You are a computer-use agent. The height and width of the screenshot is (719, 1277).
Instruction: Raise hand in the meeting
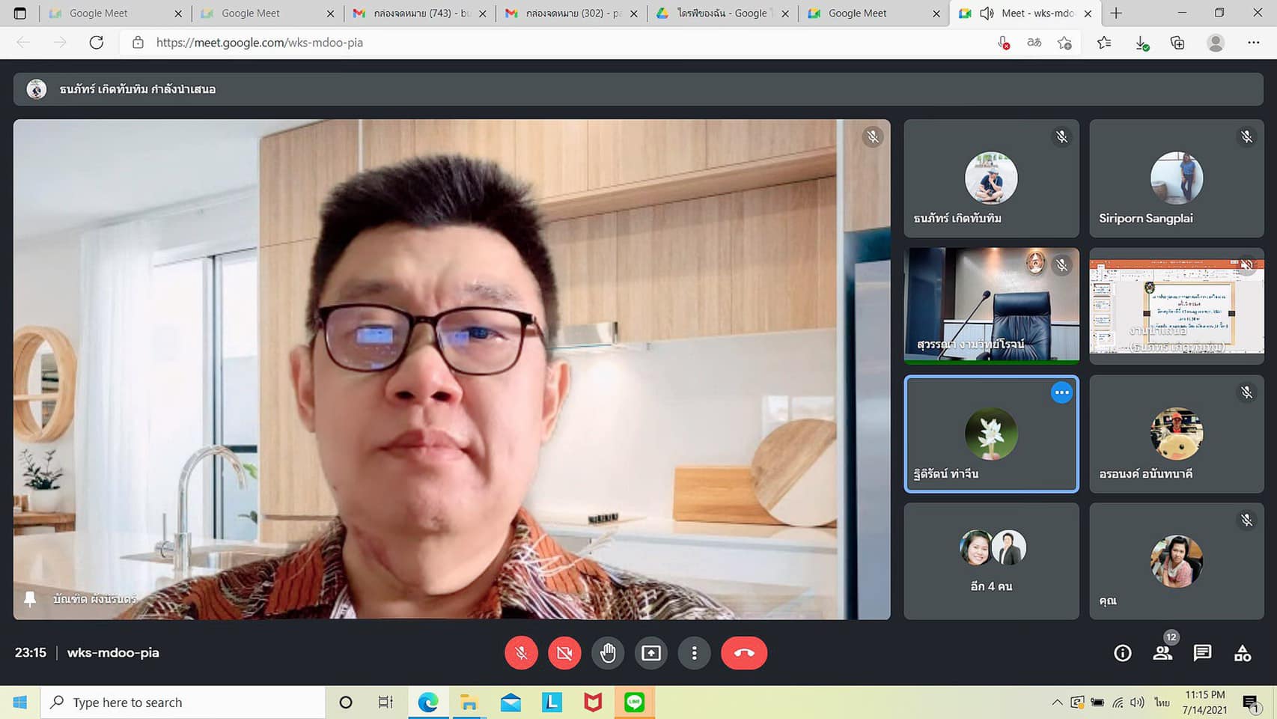[607, 653]
